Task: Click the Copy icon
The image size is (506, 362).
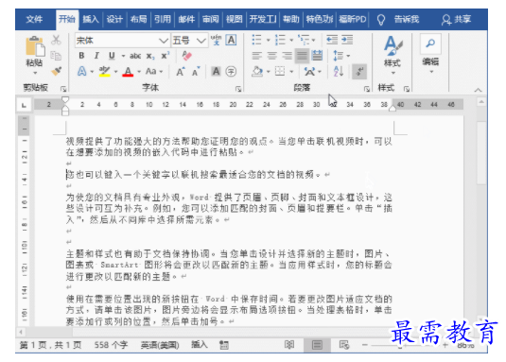Action: pyautogui.click(x=56, y=56)
